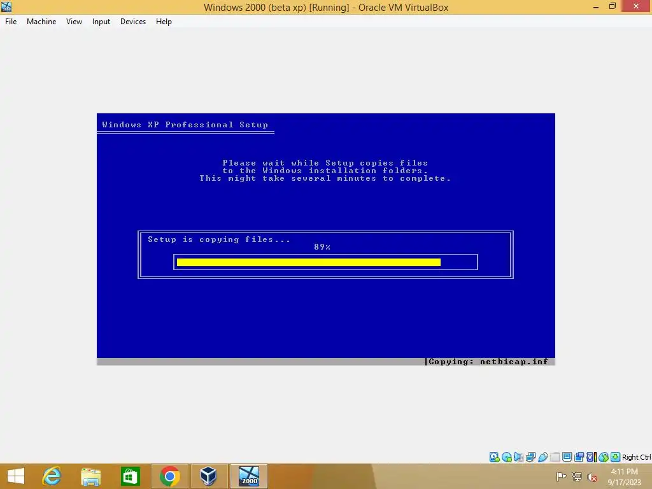The height and width of the screenshot is (489, 652).
Task: Launch Internet Explorer from the taskbar
Action: pos(52,476)
